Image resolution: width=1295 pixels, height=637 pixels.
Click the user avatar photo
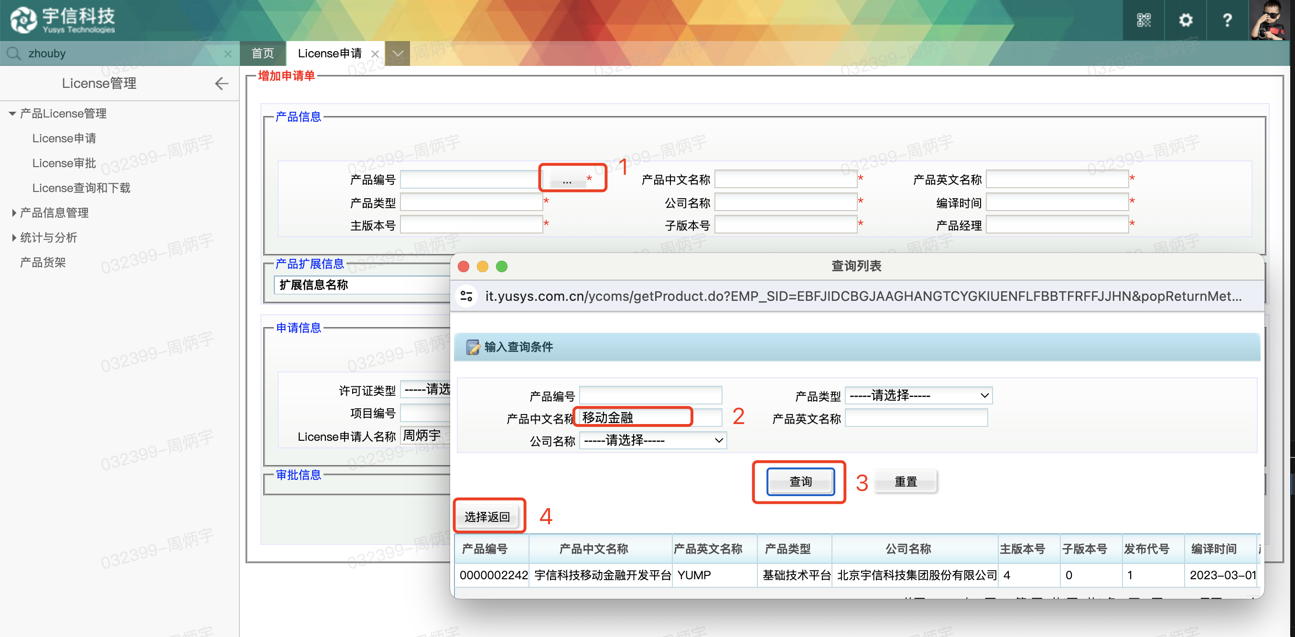point(1269,20)
